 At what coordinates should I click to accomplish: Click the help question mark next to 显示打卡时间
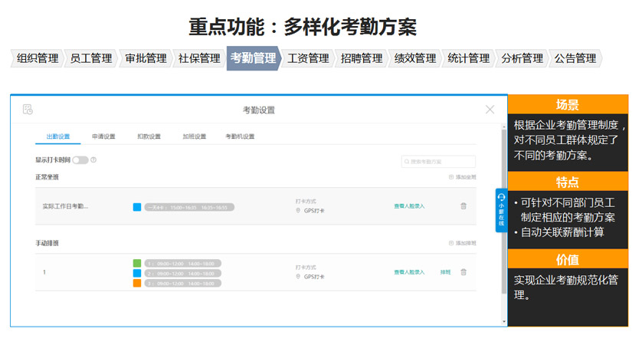click(x=93, y=160)
